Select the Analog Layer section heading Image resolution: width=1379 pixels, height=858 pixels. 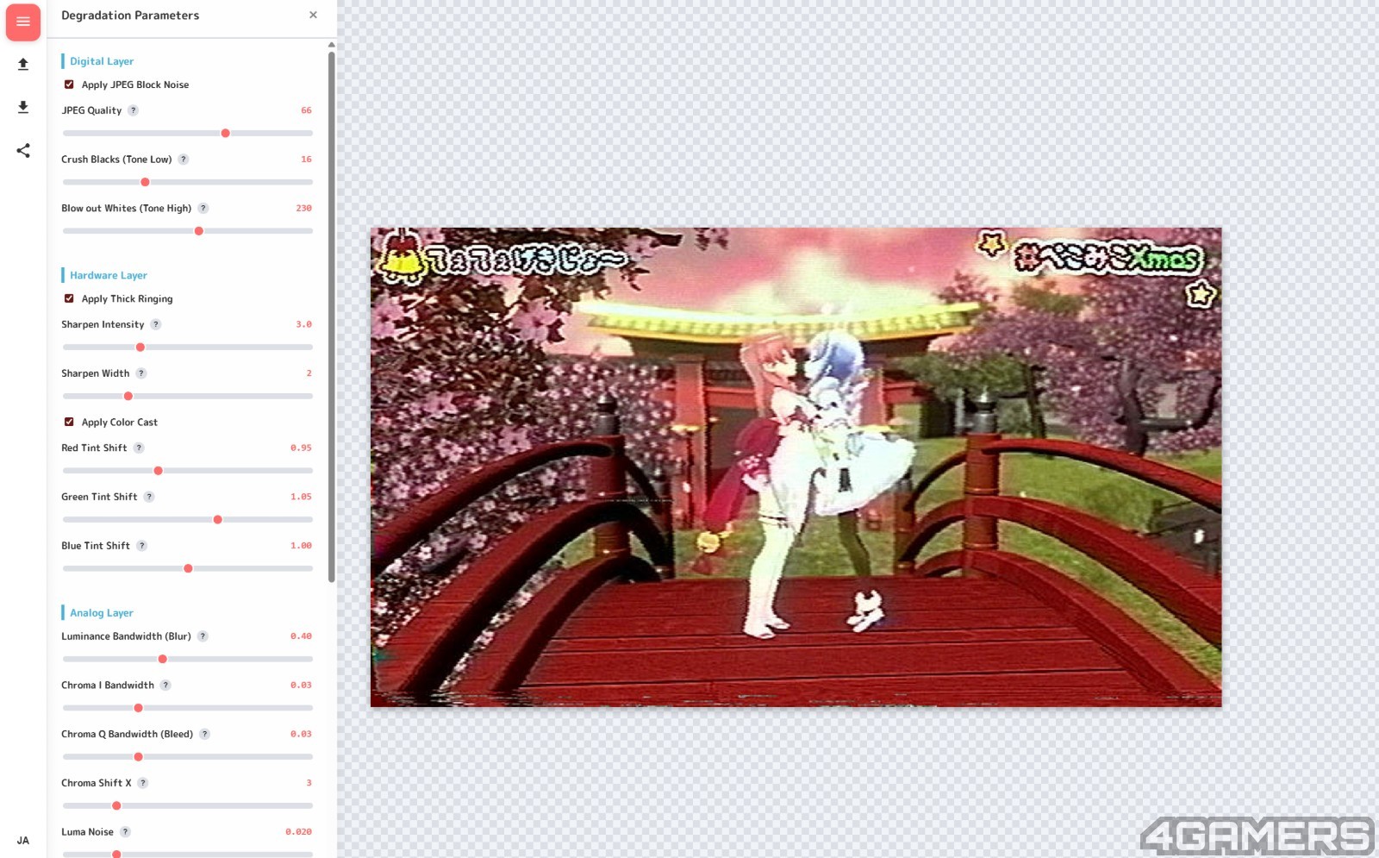pos(102,613)
